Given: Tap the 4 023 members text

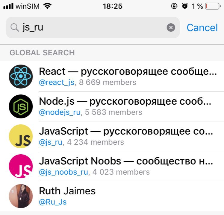Looking at the screenshot, I should pos(121,172).
